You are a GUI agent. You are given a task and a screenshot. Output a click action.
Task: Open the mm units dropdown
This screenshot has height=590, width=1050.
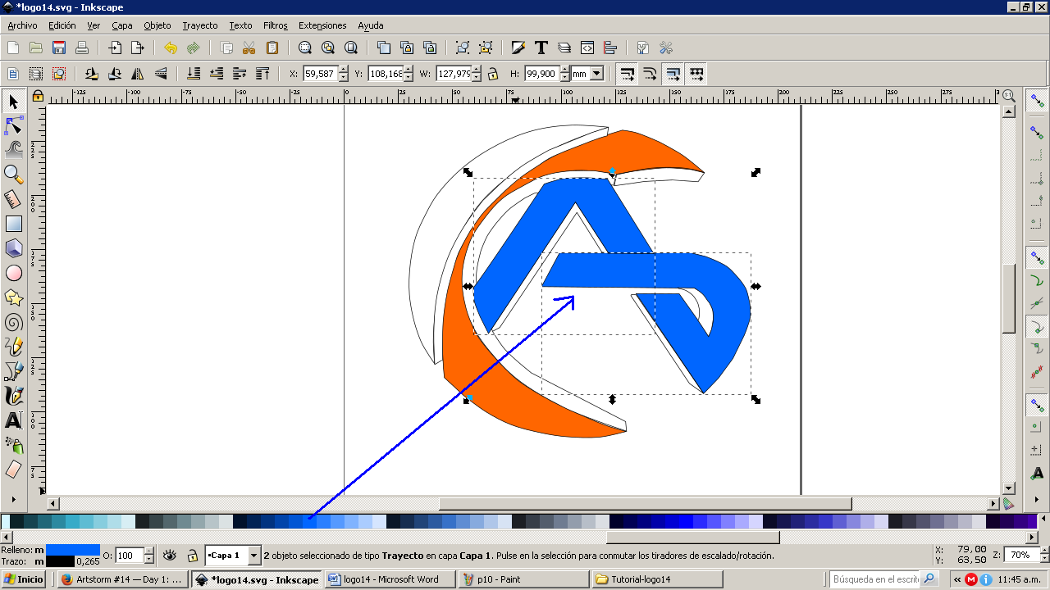click(x=596, y=74)
